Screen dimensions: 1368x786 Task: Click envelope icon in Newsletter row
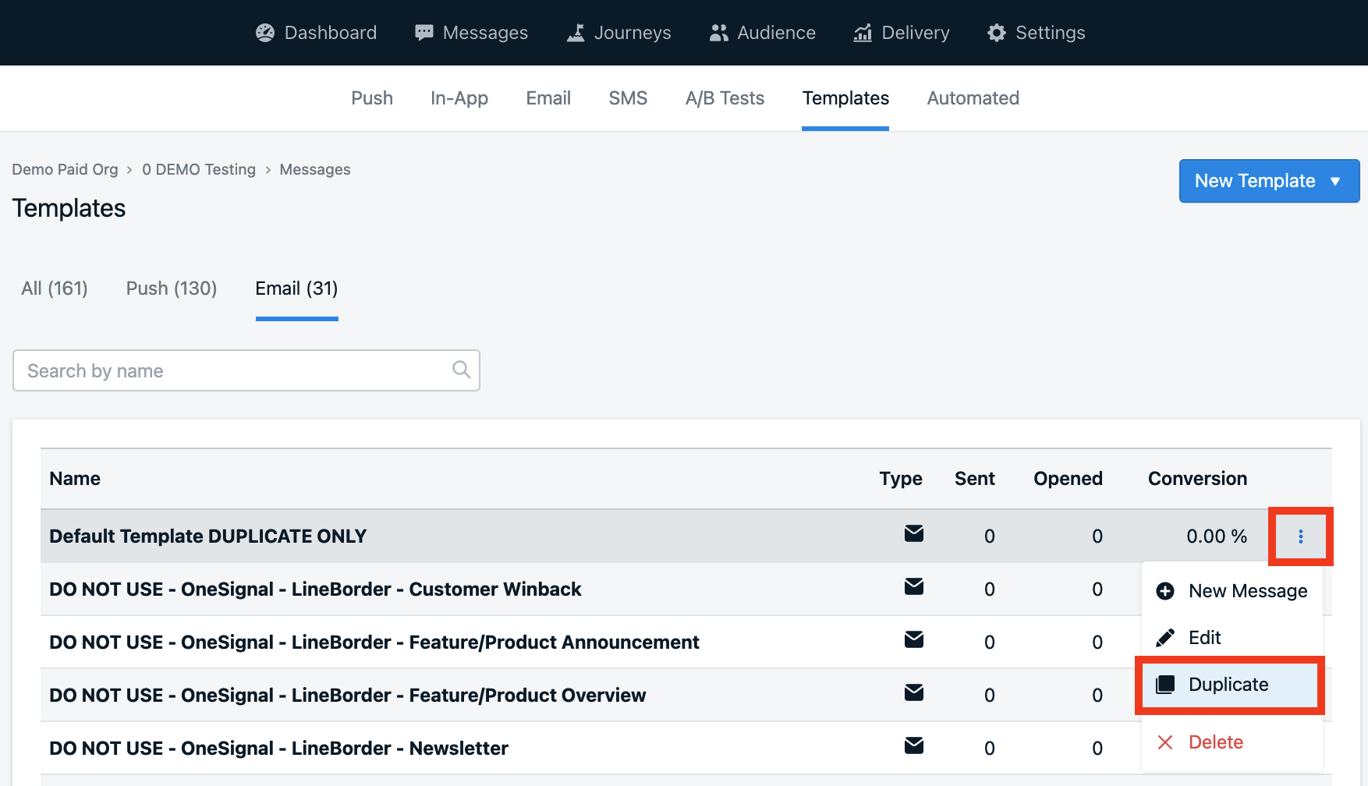[x=914, y=745]
